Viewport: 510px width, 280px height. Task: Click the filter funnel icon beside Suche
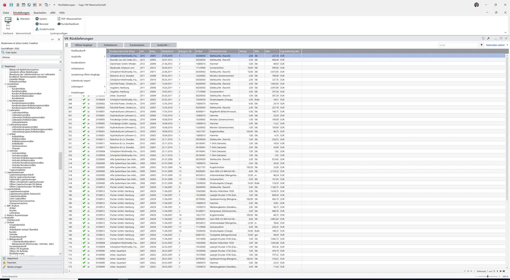482,45
